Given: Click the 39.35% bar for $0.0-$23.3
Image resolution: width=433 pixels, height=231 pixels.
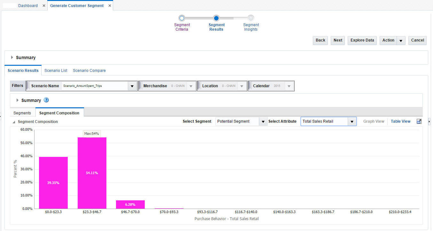Looking at the screenshot, I should [x=53, y=183].
